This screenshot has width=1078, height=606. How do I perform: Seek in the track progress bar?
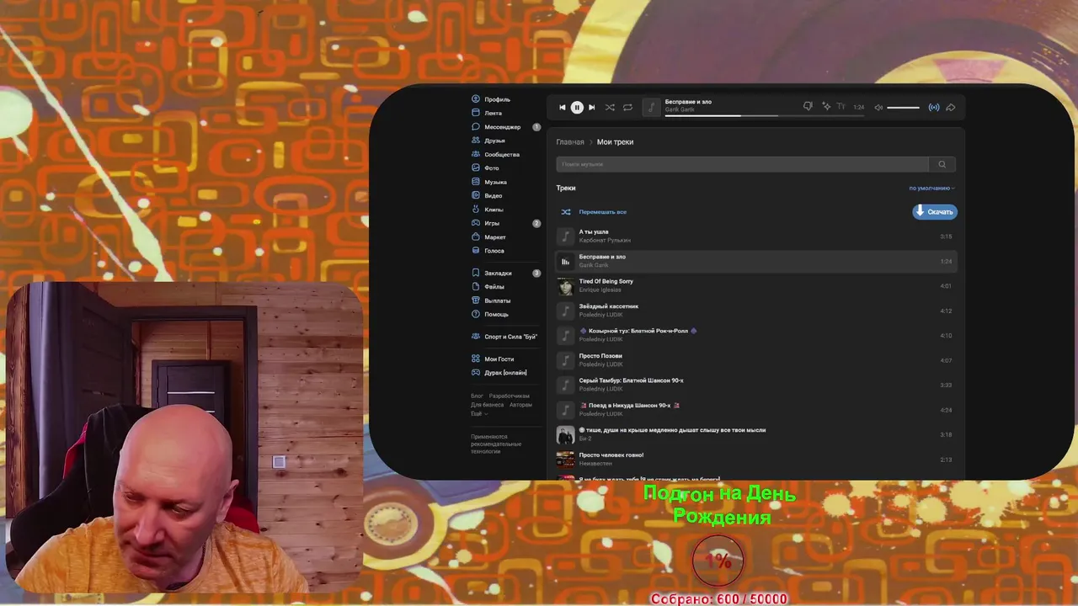tap(765, 115)
